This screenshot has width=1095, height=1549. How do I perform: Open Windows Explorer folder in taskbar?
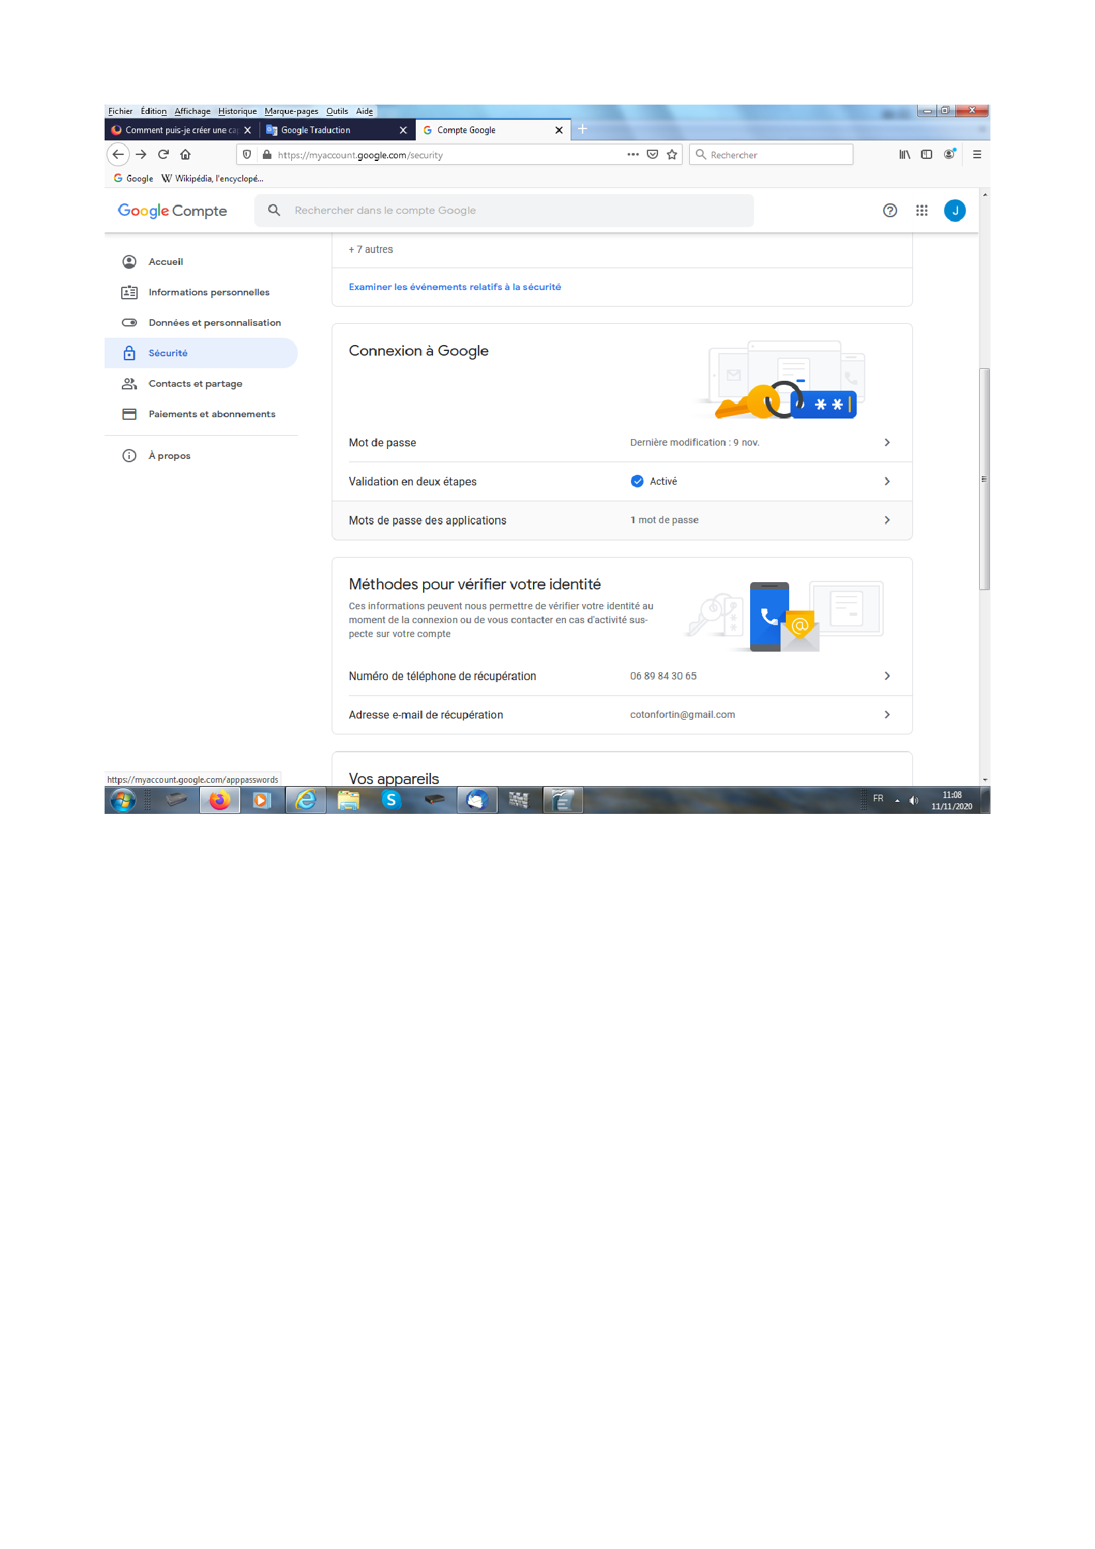[349, 801]
